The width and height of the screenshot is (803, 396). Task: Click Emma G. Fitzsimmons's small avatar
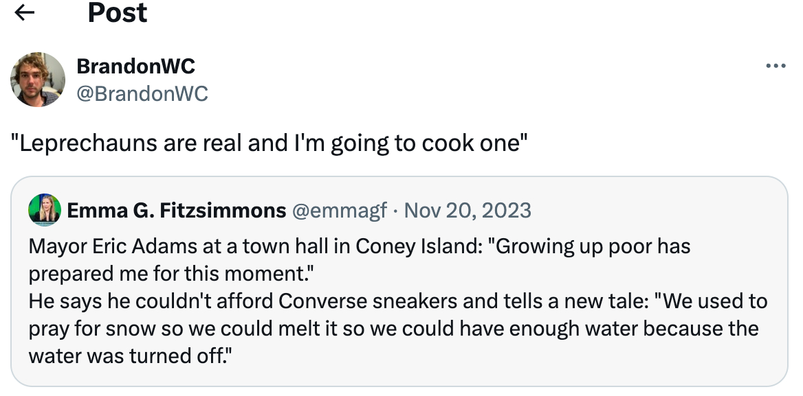45,209
